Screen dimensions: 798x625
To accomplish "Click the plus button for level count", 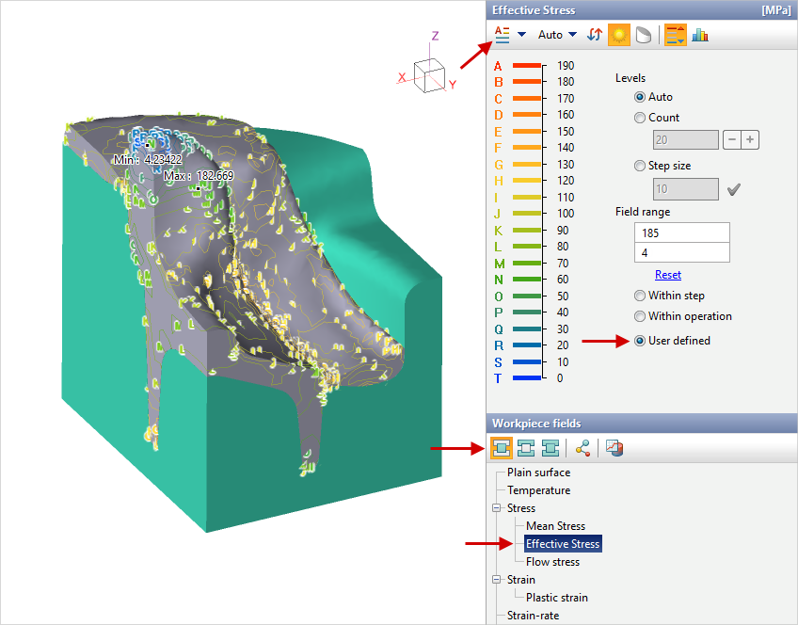I will coord(750,140).
